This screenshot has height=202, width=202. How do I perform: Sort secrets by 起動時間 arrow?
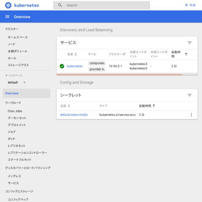(154, 106)
